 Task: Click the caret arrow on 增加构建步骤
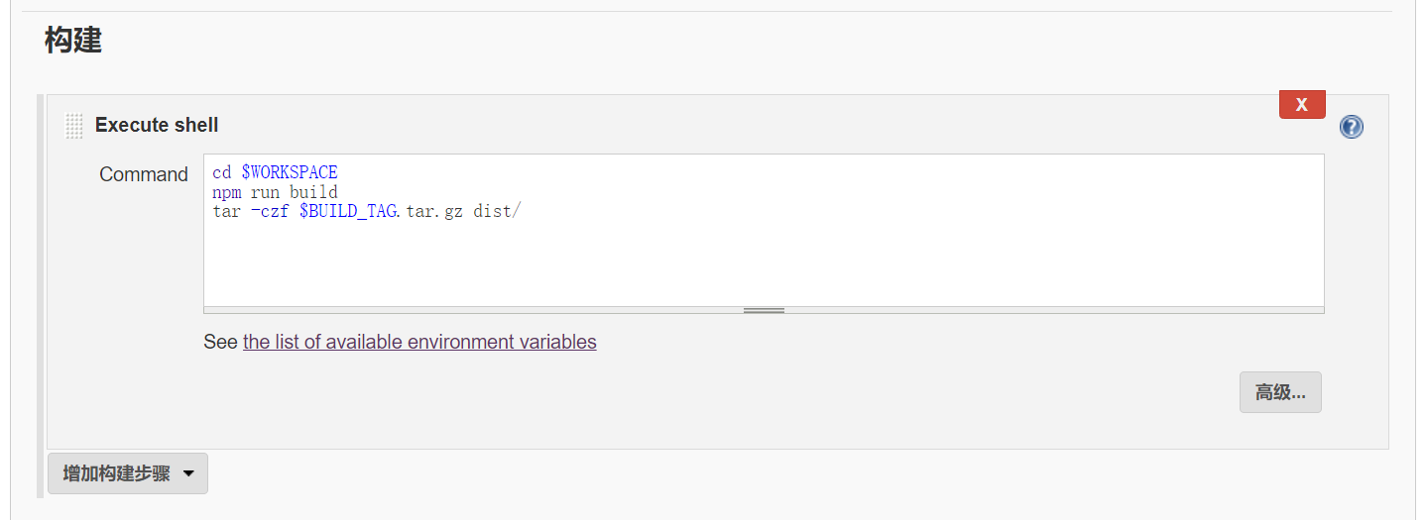click(x=189, y=474)
